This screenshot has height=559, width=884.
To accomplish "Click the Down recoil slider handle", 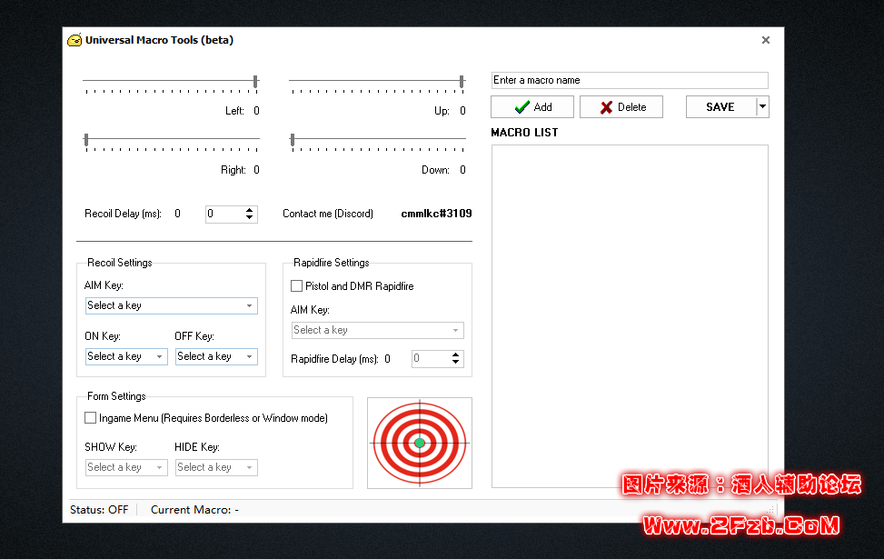I will coord(292,140).
